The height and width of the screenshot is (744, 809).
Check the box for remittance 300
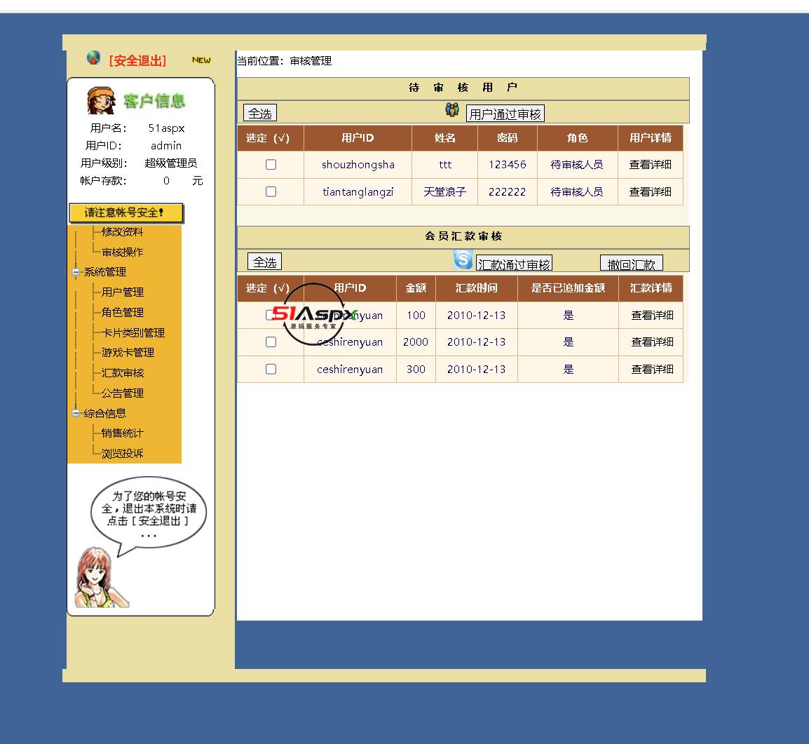pos(271,370)
